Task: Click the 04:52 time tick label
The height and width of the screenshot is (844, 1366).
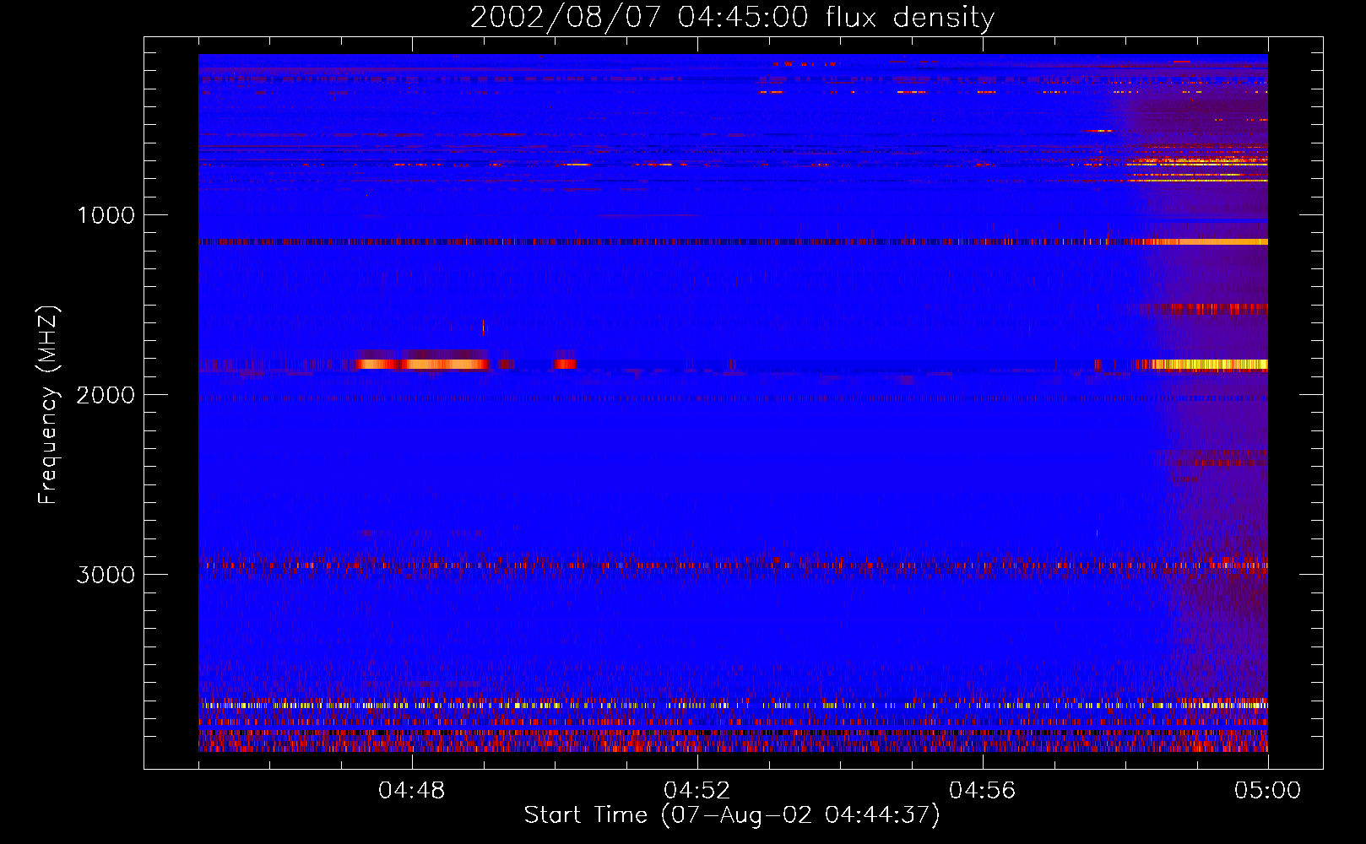Action: click(697, 791)
